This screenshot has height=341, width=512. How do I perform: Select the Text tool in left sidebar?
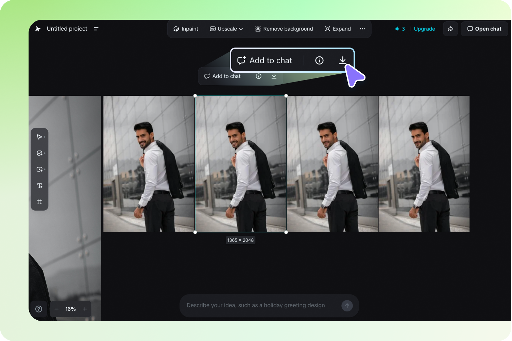coord(39,185)
